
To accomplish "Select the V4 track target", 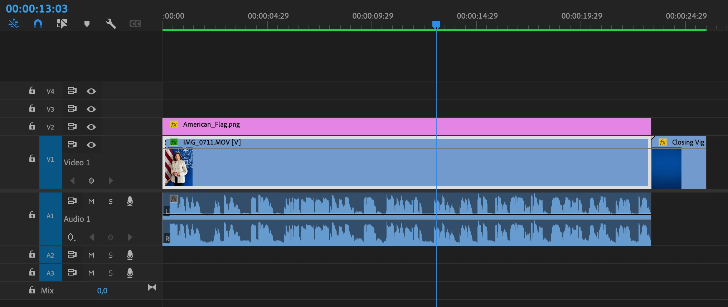I will 50,91.
